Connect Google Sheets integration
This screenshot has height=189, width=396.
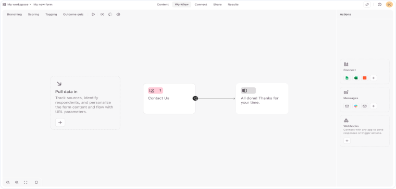pyautogui.click(x=347, y=78)
